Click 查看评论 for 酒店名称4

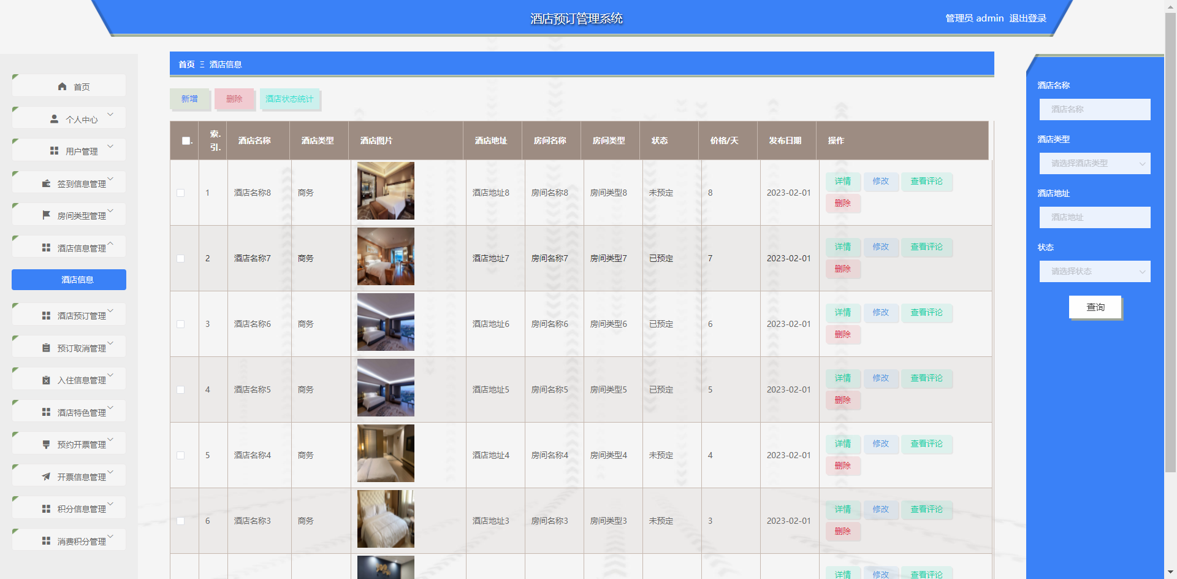(927, 443)
